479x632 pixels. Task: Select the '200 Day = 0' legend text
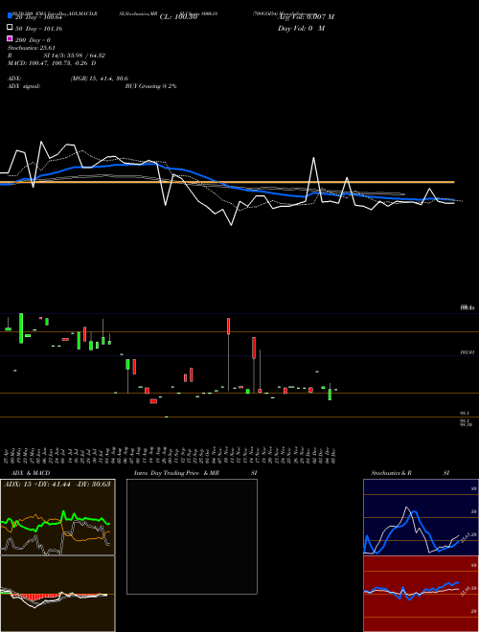point(34,40)
